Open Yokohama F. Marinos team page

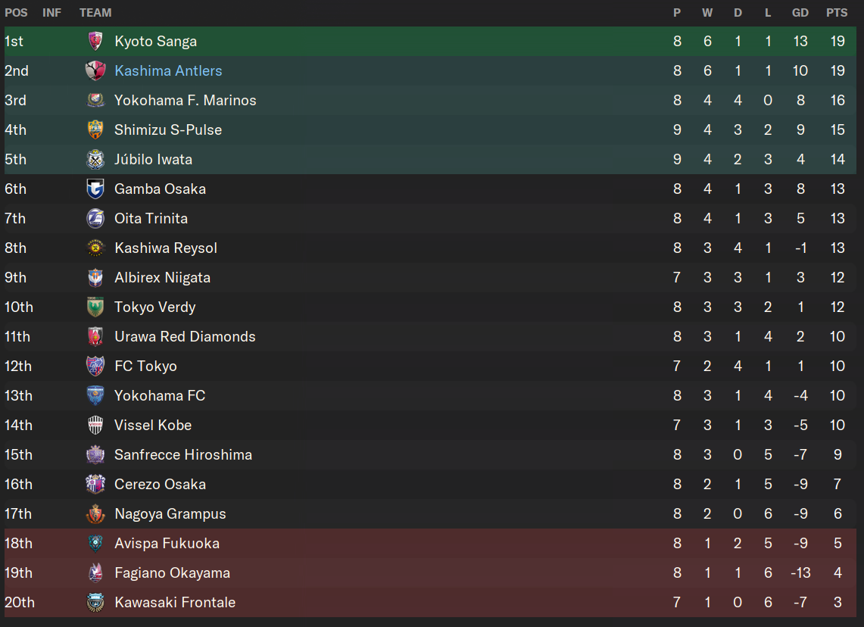[185, 100]
